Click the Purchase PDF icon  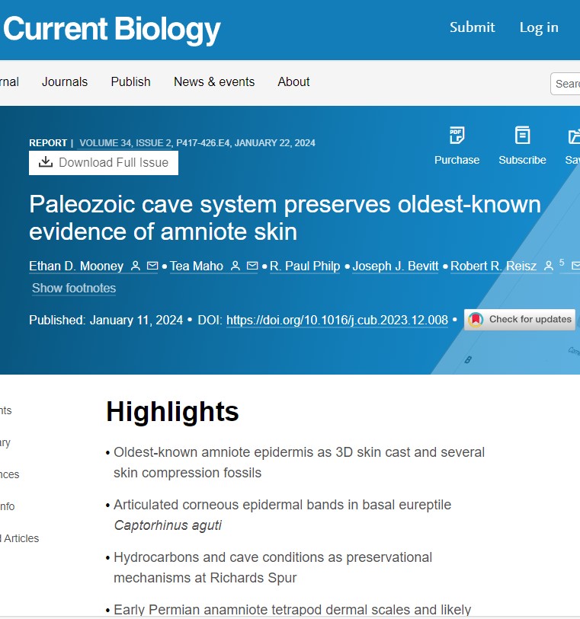click(457, 136)
